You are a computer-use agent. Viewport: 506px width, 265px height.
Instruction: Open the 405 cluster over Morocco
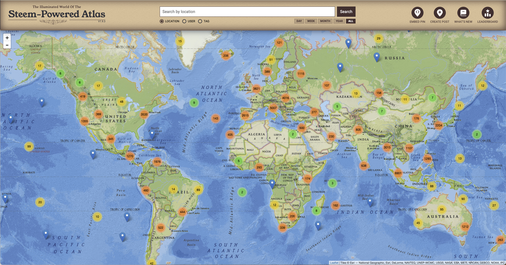230,134
